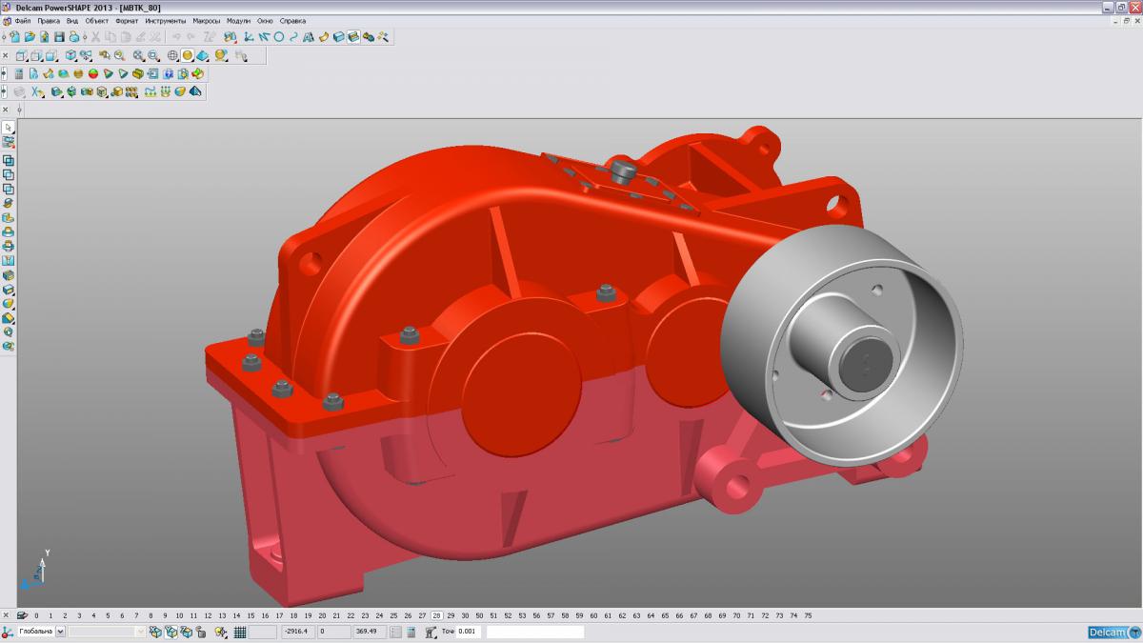Expand the empty combo box in status bar
Screen dimensions: 1143x643
click(141, 632)
